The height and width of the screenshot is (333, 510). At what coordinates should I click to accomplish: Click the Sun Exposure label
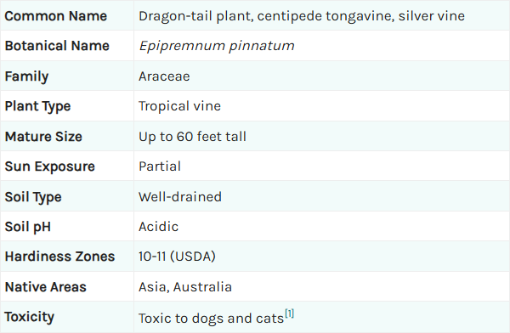(x=50, y=166)
